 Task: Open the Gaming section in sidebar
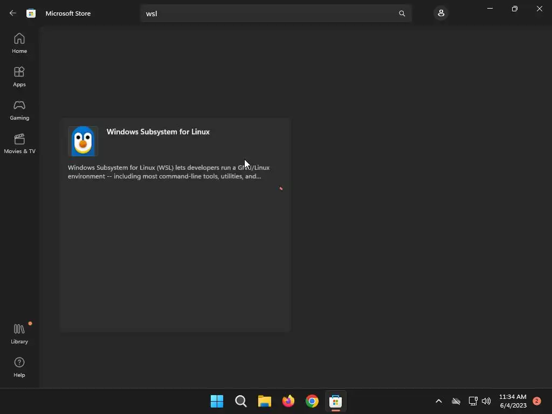pyautogui.click(x=19, y=110)
